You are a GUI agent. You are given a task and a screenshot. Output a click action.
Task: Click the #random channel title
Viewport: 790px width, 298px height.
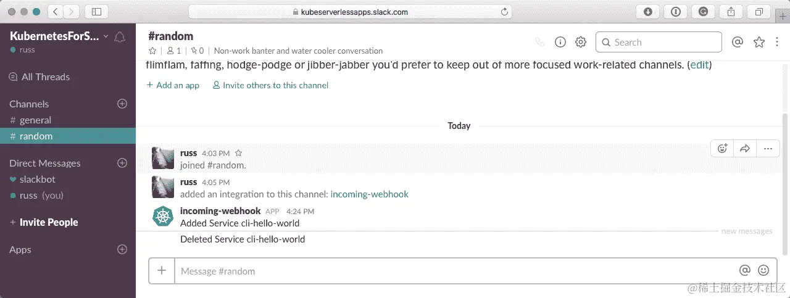click(171, 36)
